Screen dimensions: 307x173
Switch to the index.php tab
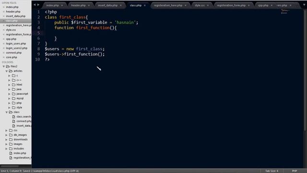pyautogui.click(x=52, y=5)
